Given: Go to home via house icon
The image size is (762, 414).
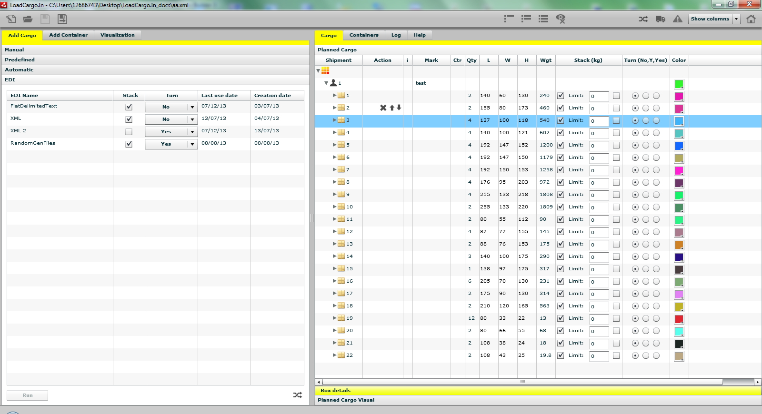Looking at the screenshot, I should [751, 19].
